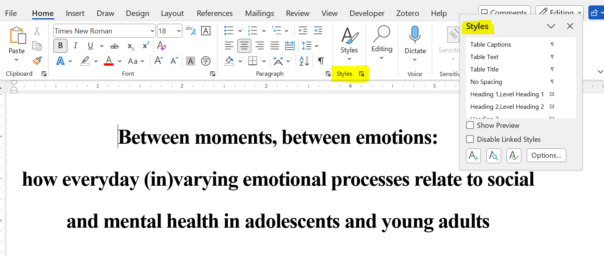Expand the font size dropdown
This screenshot has height=256, width=604.
[178, 31]
